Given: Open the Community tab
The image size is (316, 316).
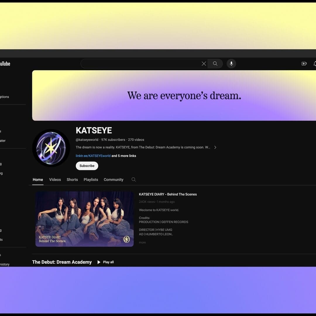Looking at the screenshot, I should tap(114, 179).
